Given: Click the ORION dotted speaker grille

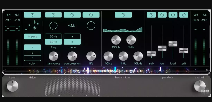Looking at the screenshot, I should click(x=72, y=85).
